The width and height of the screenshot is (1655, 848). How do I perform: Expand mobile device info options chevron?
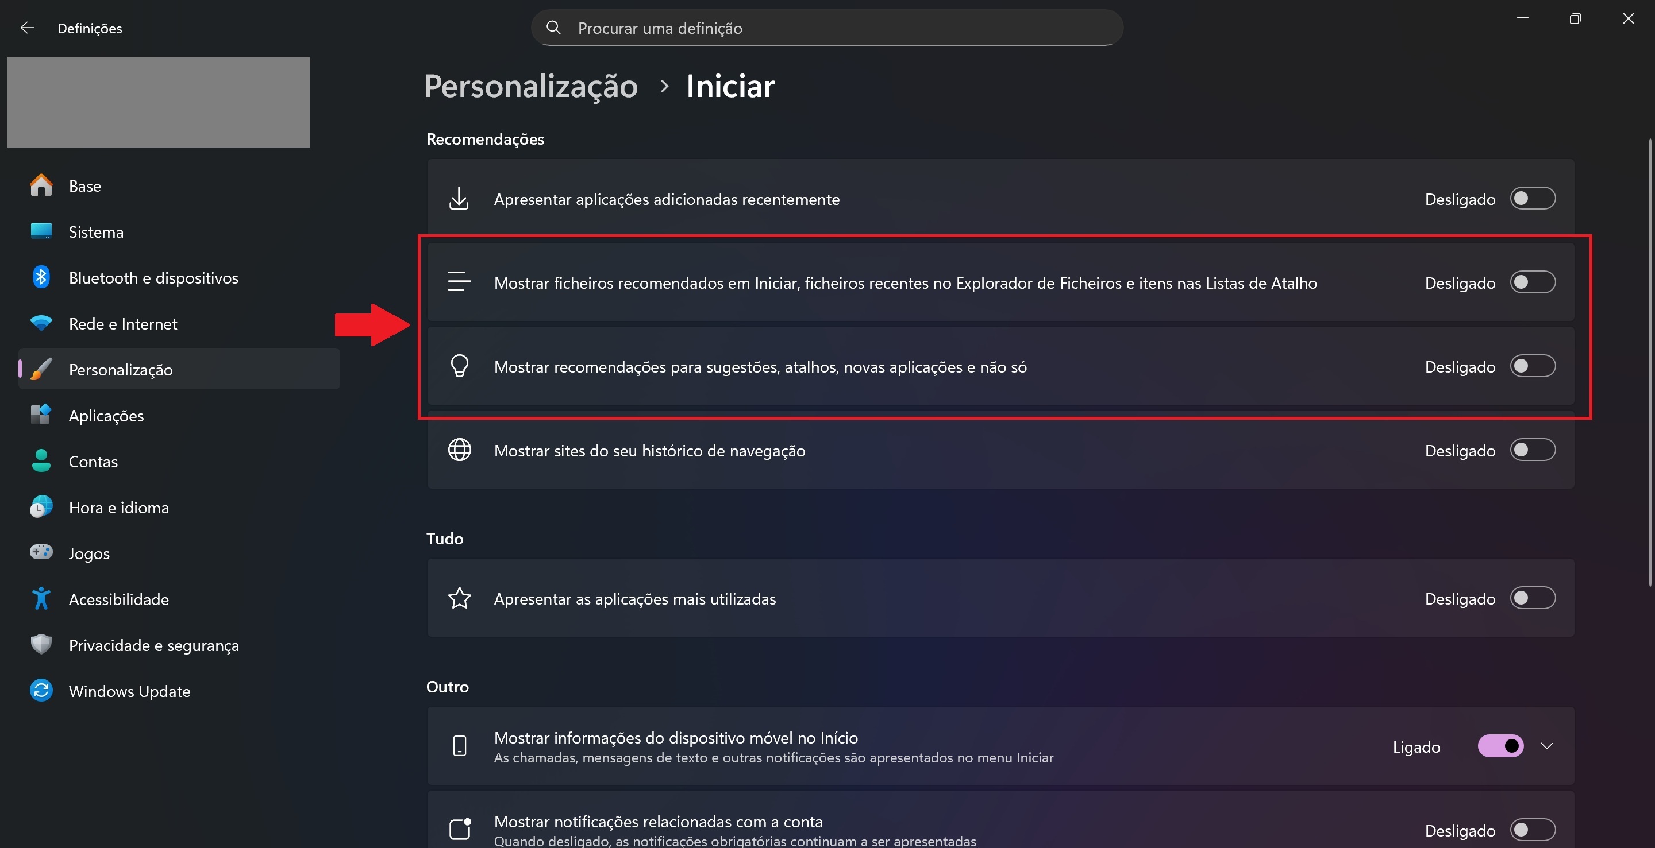coord(1547,746)
